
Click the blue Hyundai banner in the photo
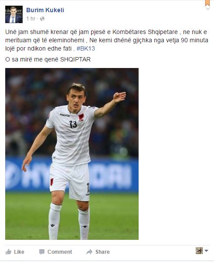72,175
